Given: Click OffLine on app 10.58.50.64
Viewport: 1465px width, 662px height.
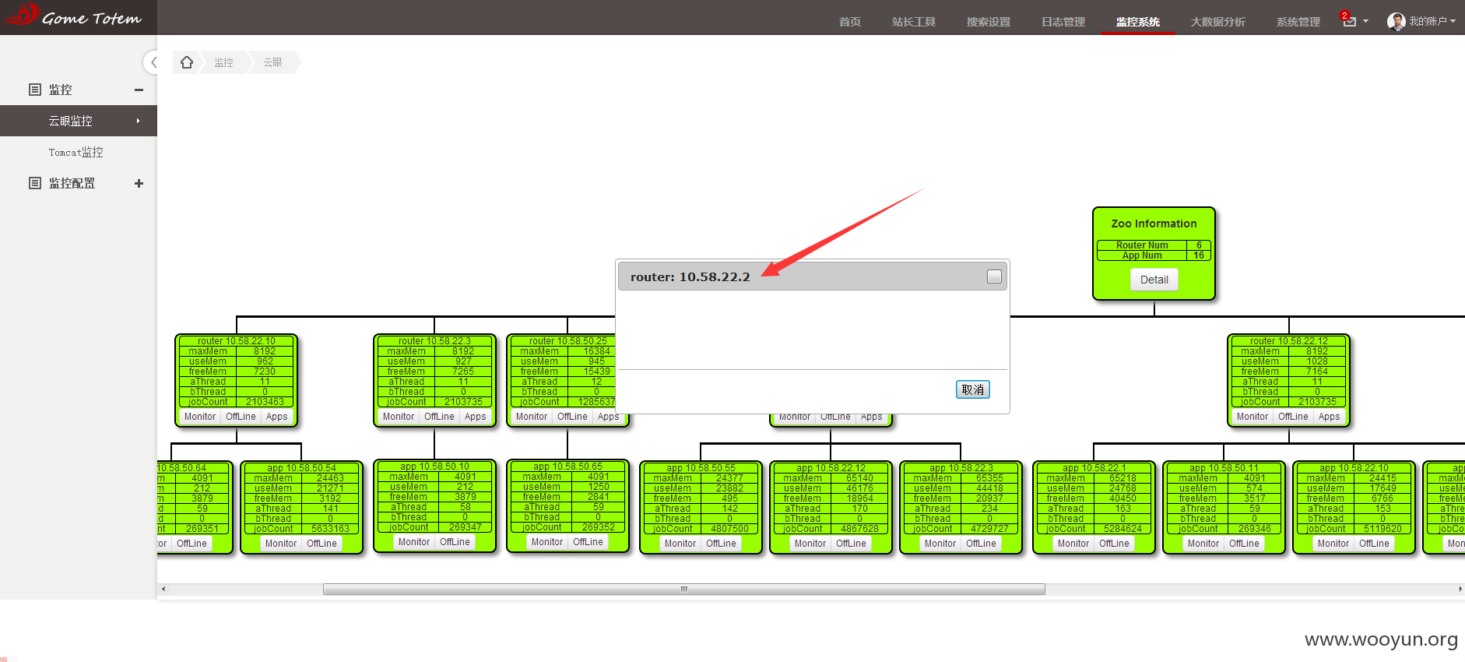Looking at the screenshot, I should [x=191, y=544].
